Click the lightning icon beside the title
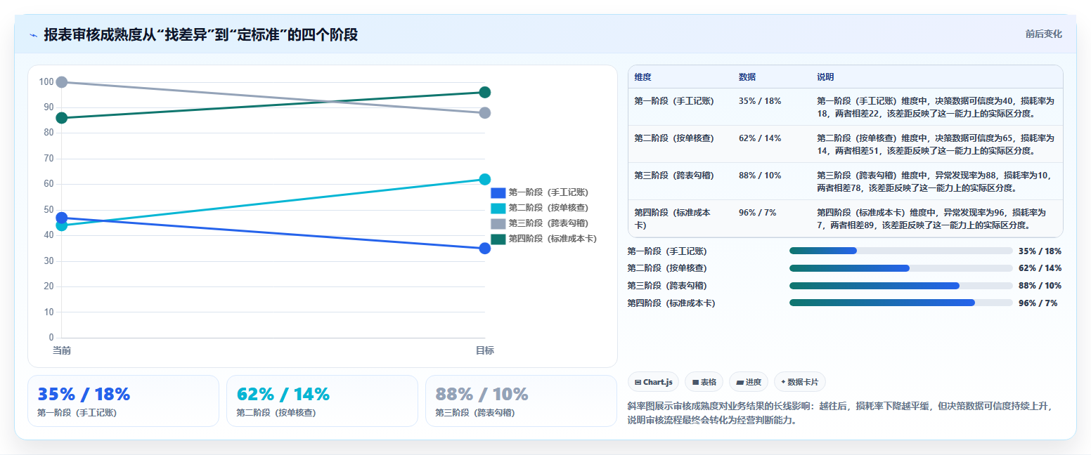Screen dimensions: 1091x455 click(33, 35)
